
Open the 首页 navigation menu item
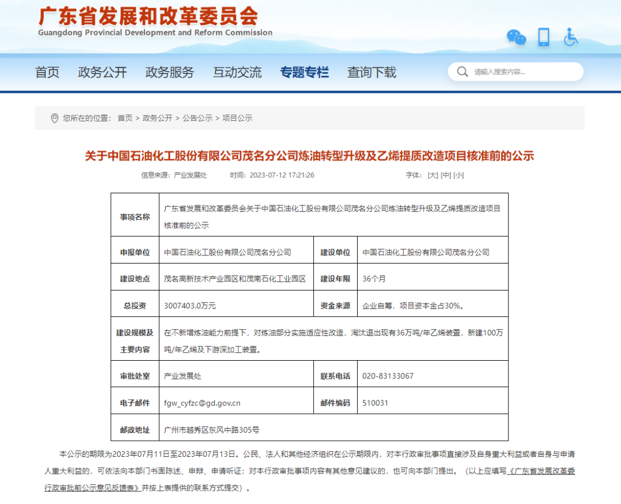pyautogui.click(x=47, y=72)
